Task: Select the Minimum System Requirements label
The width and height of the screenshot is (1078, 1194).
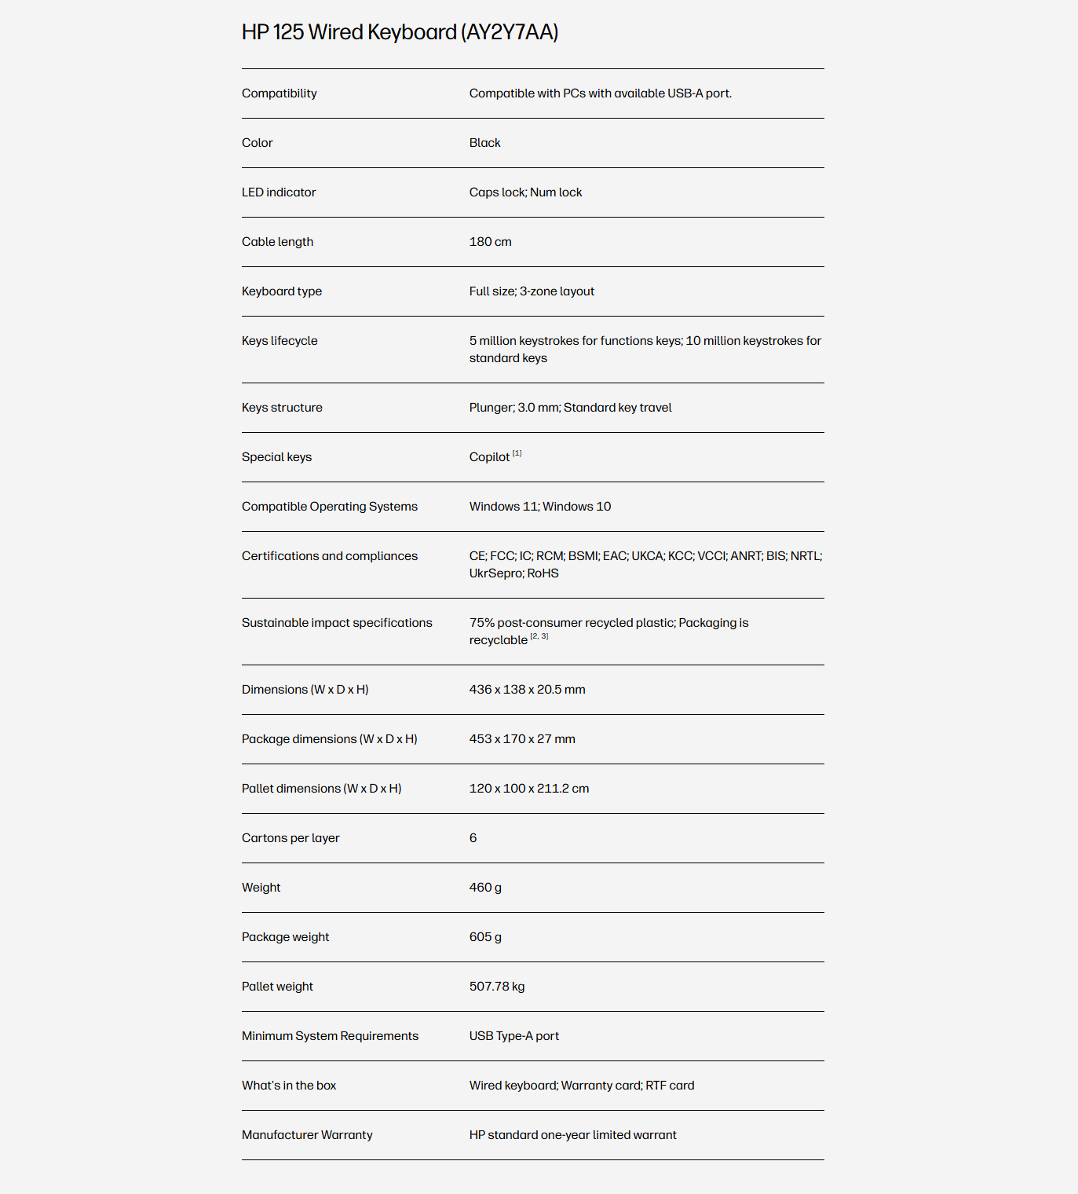Action: tap(330, 1036)
